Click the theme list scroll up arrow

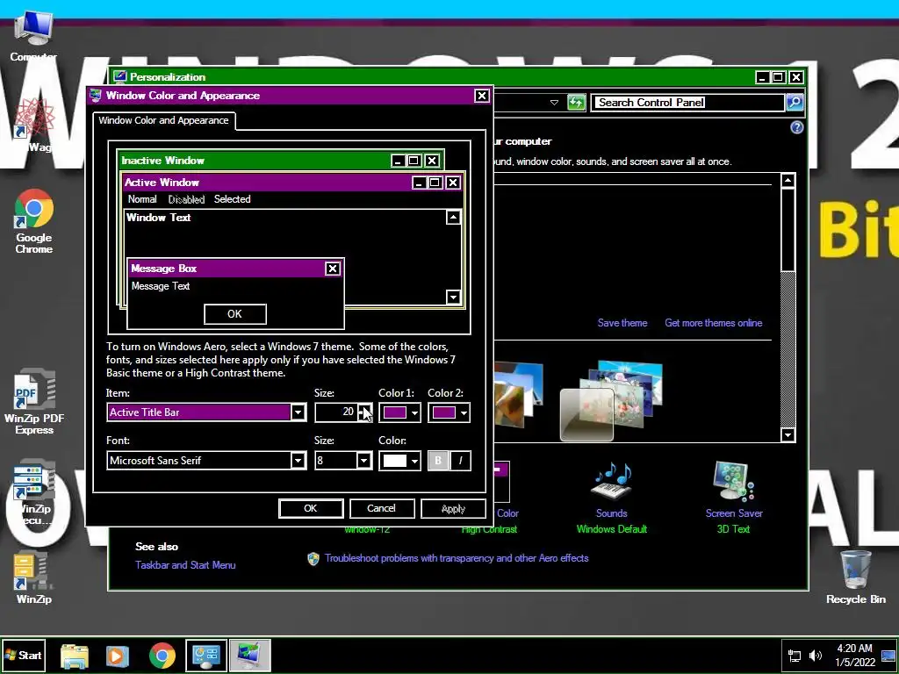pyautogui.click(x=788, y=181)
